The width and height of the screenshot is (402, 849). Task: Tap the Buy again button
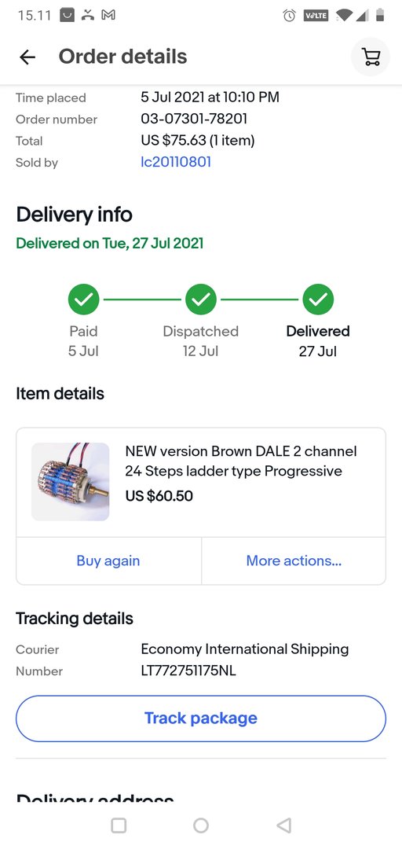click(x=108, y=560)
